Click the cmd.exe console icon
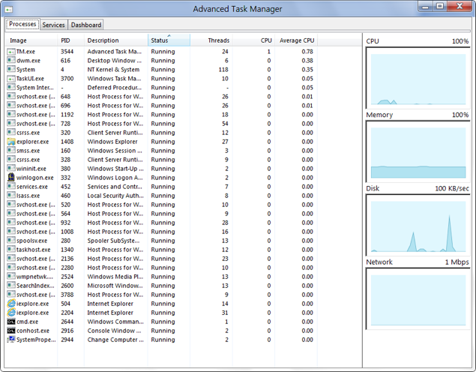The height and width of the screenshot is (372, 476). coord(11,322)
